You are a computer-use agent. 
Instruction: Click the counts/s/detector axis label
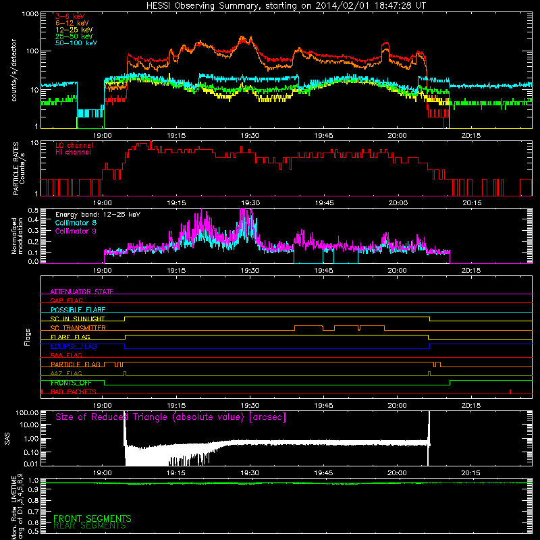14,70
